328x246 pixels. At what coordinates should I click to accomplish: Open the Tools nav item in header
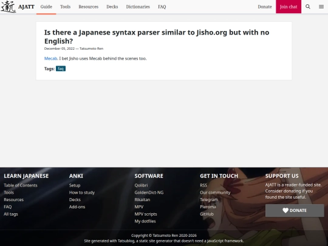click(65, 7)
